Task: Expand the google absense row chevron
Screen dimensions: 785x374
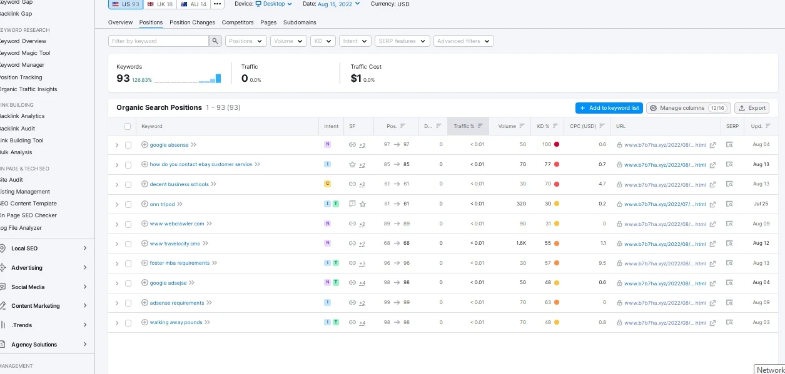Action: pos(116,145)
